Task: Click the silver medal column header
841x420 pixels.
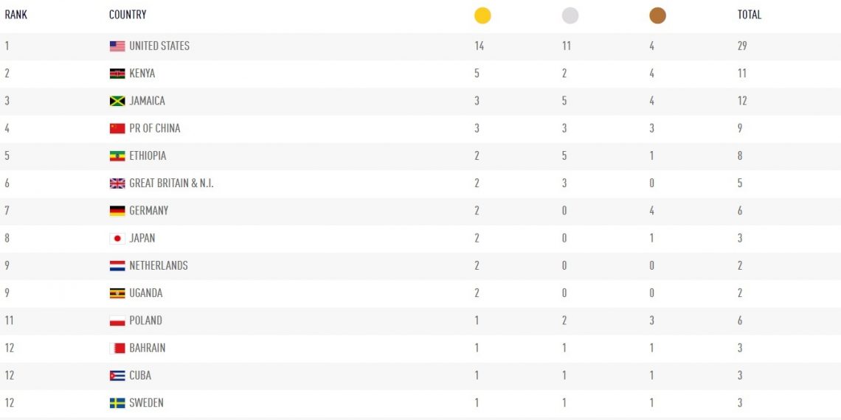Action: click(570, 15)
